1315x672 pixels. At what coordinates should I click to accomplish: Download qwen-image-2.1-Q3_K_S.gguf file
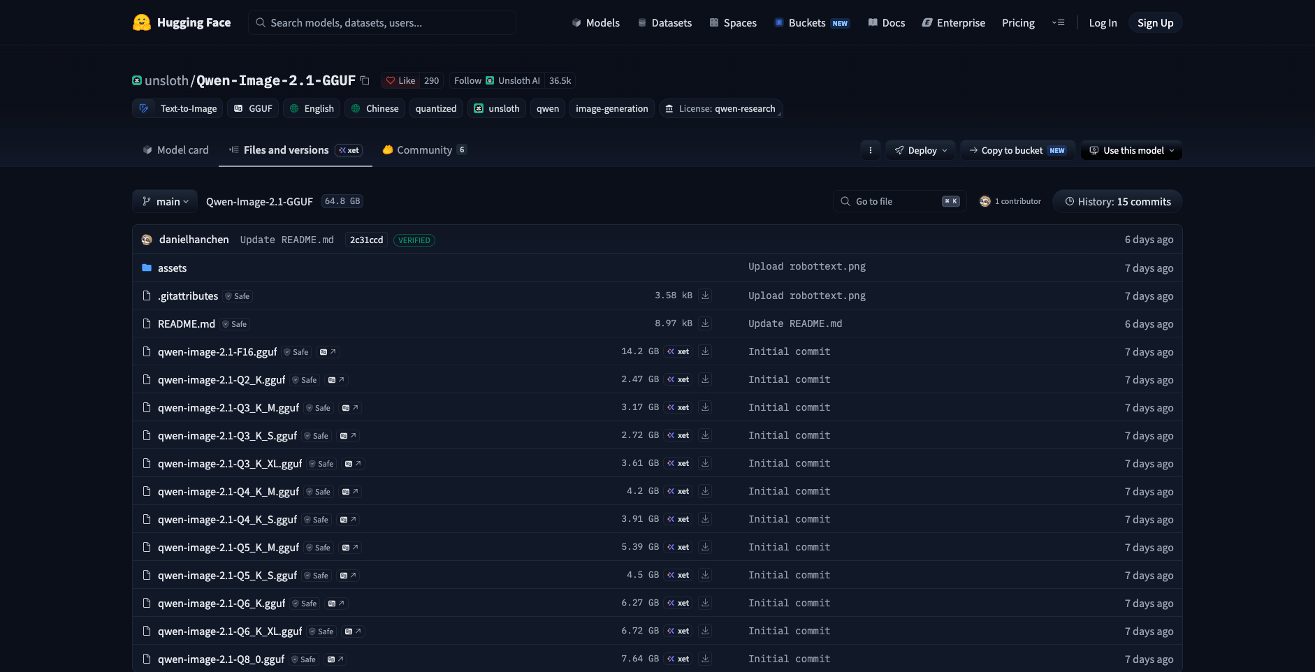click(x=705, y=435)
